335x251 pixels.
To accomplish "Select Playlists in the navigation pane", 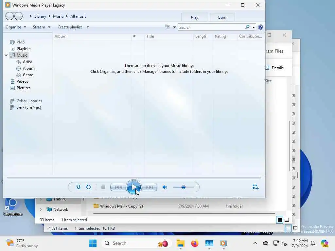I will tap(21, 49).
